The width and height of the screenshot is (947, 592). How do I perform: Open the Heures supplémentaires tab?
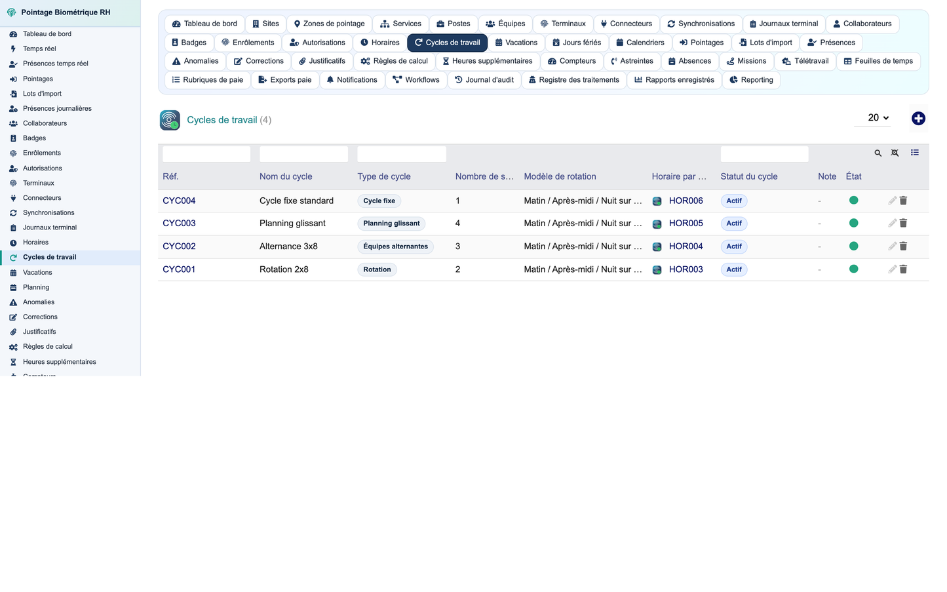[488, 61]
